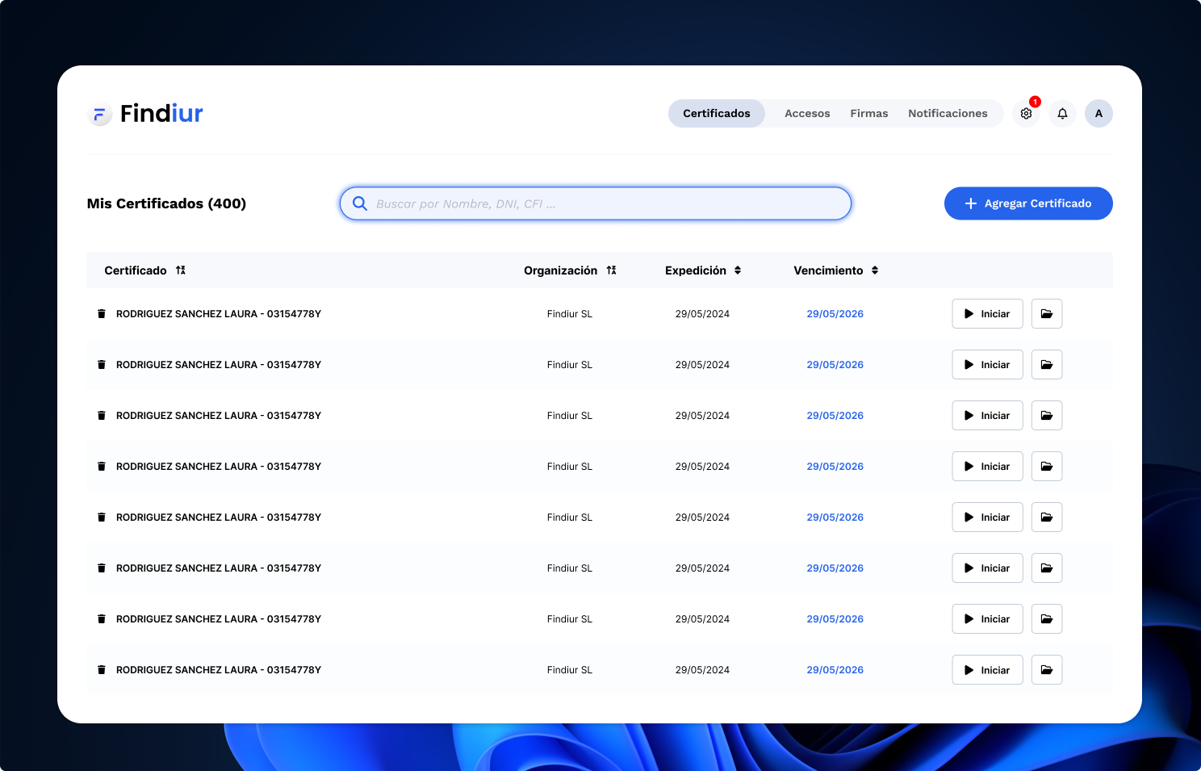Click the trash icon in the third certificate row
Screen dimensions: 1201x771
coord(102,415)
